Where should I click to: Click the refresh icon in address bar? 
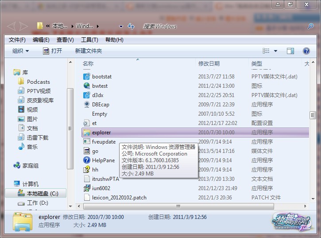click(131, 26)
